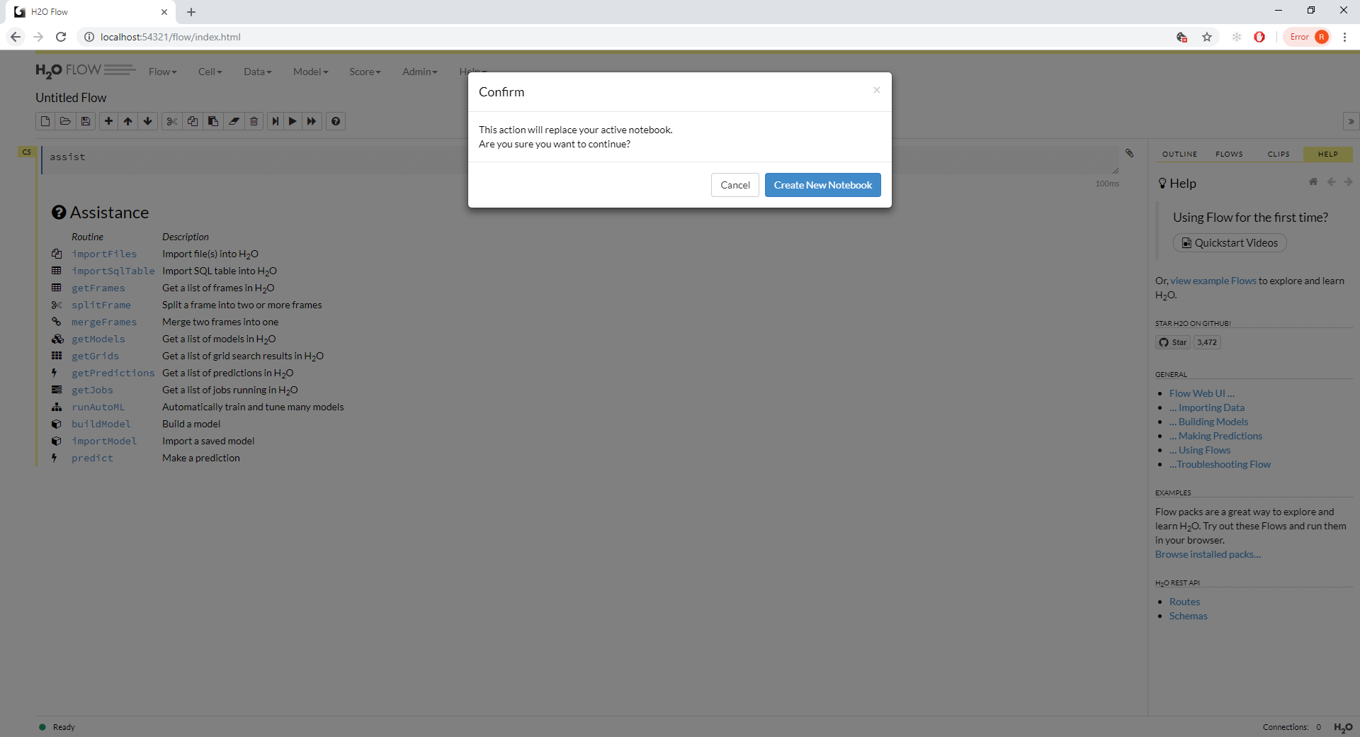This screenshot has height=737, width=1360.
Task: Open the Model menu
Action: pyautogui.click(x=310, y=72)
